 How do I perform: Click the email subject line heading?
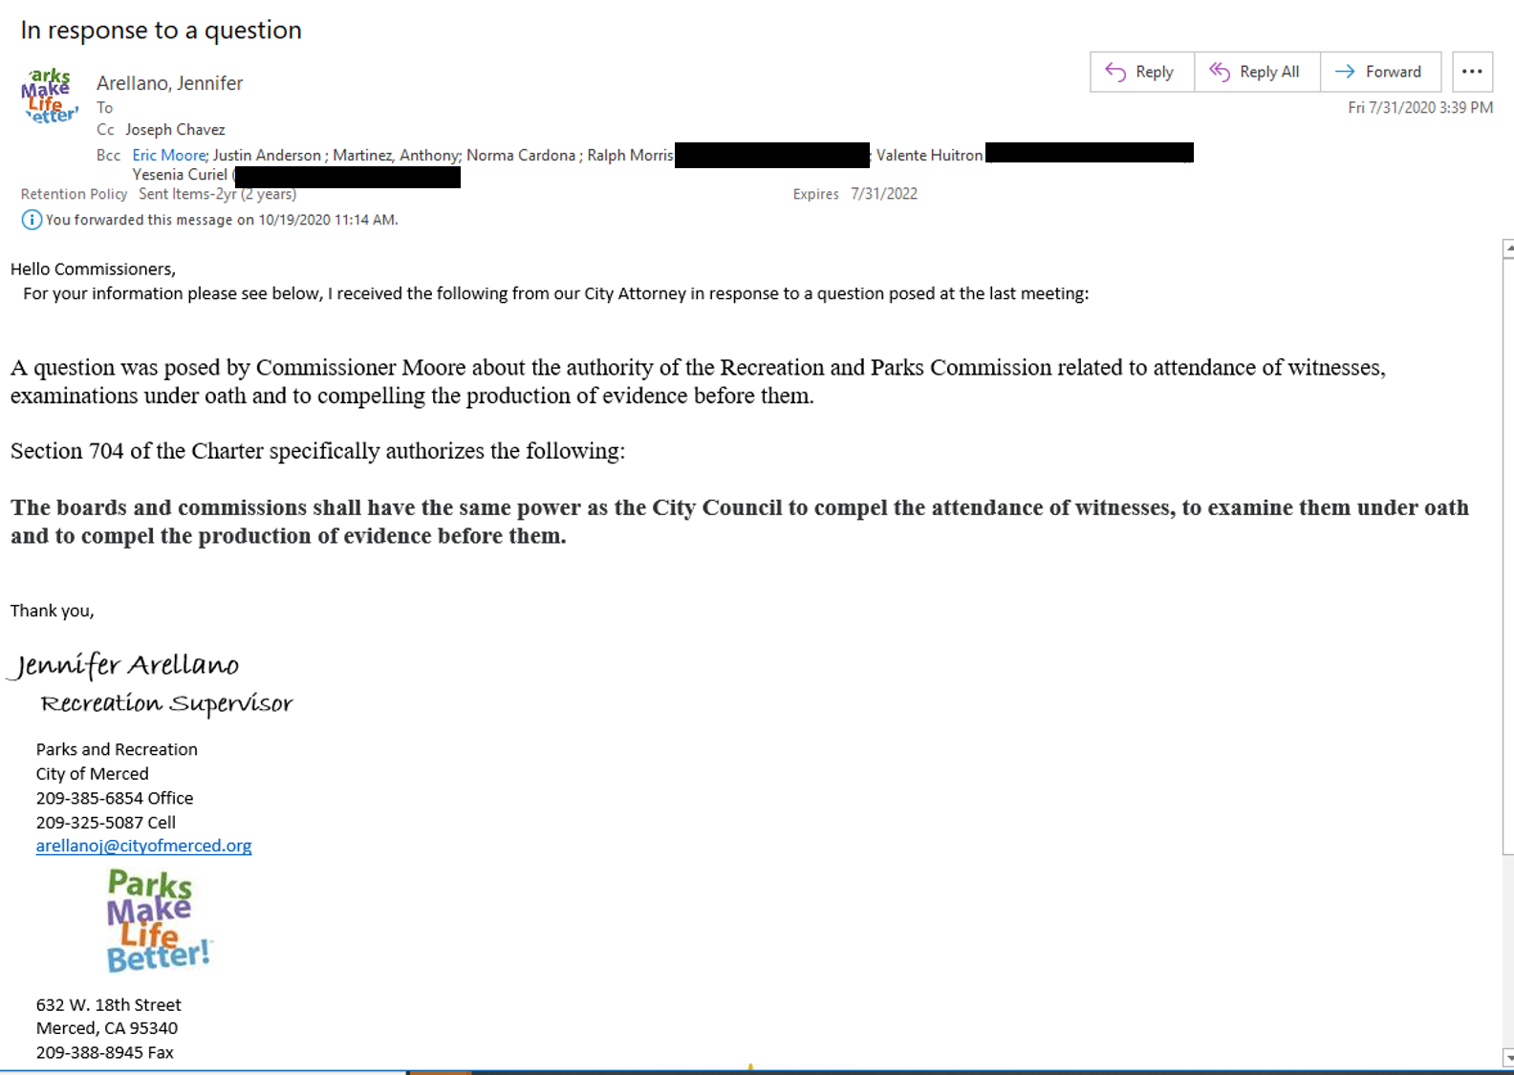161,31
